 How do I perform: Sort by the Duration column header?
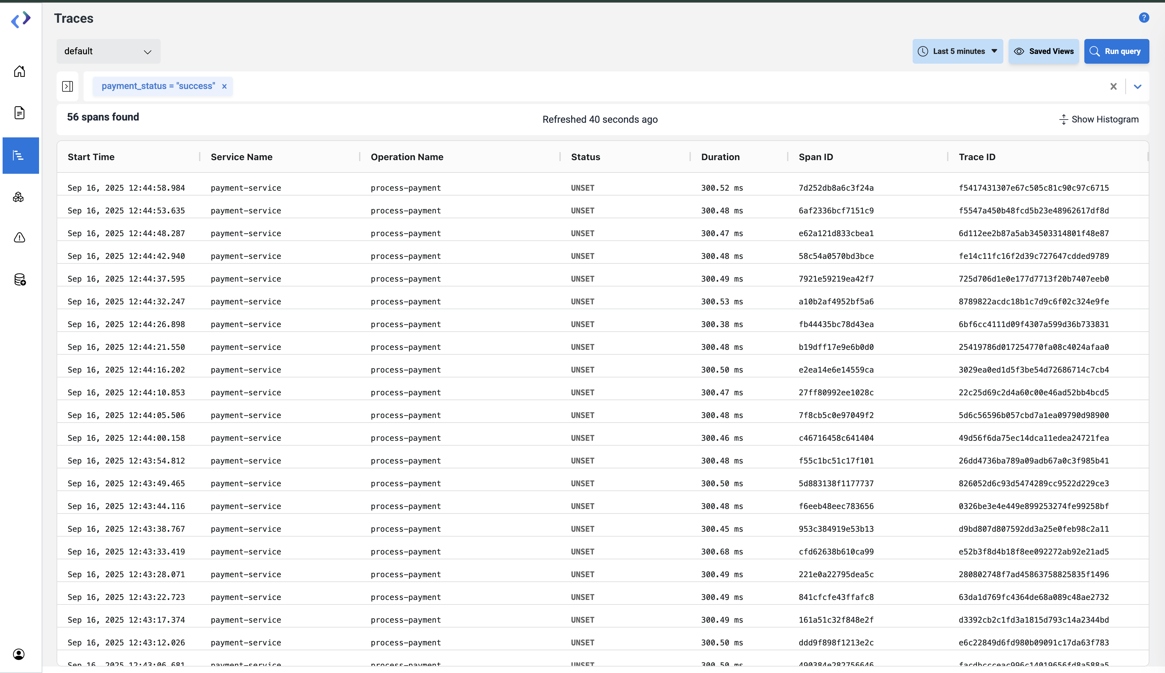pos(720,157)
